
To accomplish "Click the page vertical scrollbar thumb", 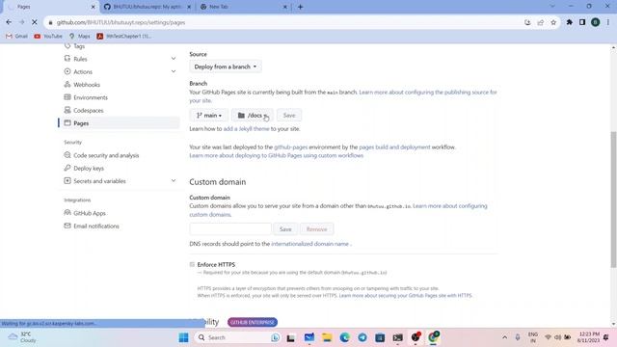I will point(613,200).
